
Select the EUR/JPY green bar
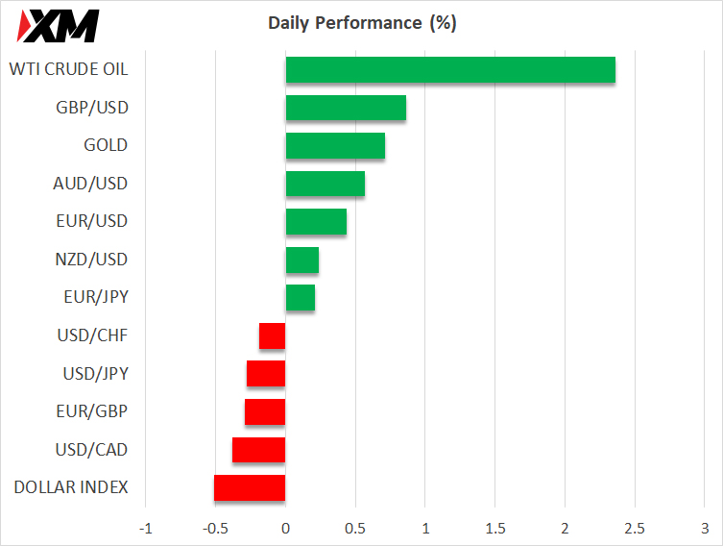(x=301, y=298)
